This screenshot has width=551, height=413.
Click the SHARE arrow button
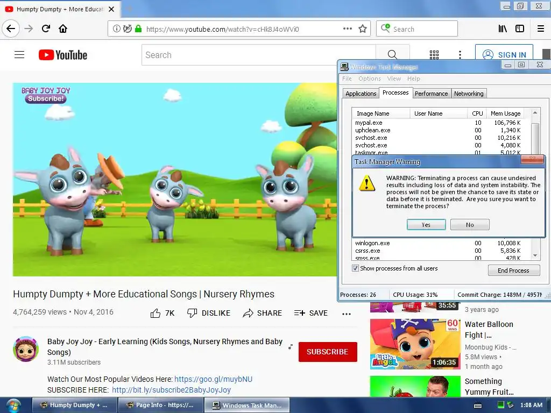point(263,313)
